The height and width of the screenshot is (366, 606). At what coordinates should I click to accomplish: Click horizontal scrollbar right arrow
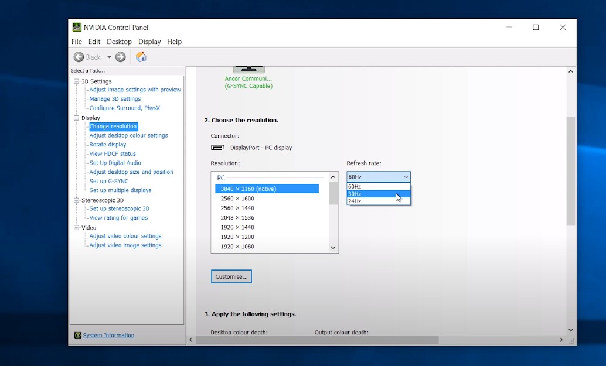pyautogui.click(x=561, y=340)
